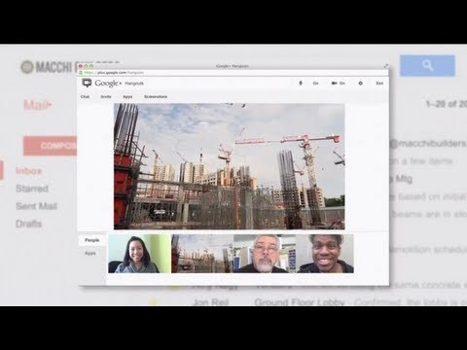Screen dimensions: 467x350
Task: Open Sent Mail in background Gmail sidebar
Action: click(x=36, y=206)
